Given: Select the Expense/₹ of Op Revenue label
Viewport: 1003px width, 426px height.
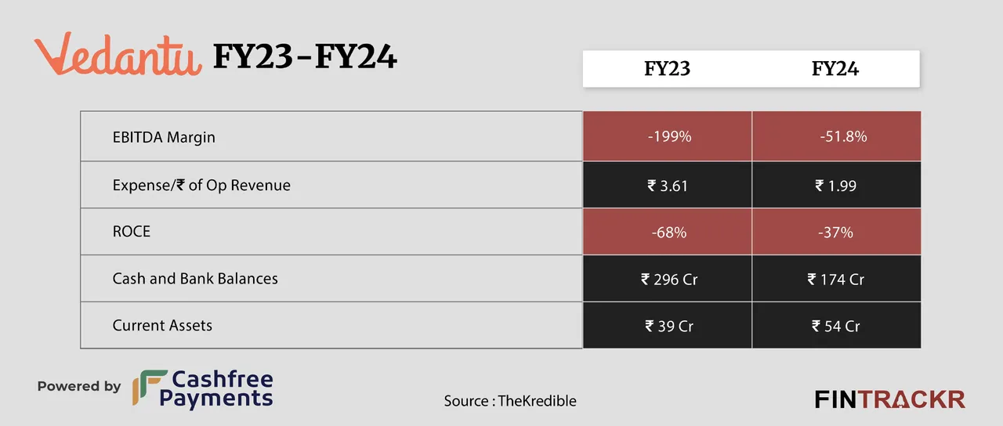Looking at the screenshot, I should pos(201,186).
